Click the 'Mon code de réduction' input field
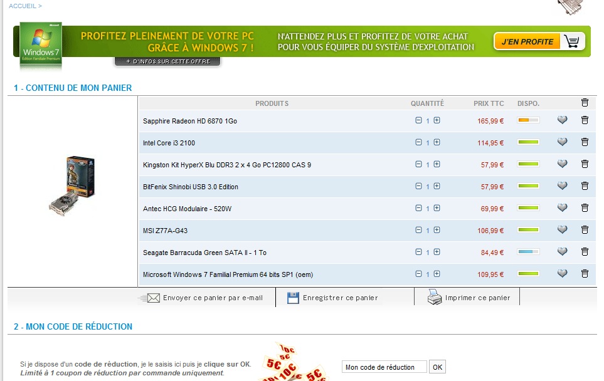This screenshot has width=604, height=381. click(x=384, y=367)
